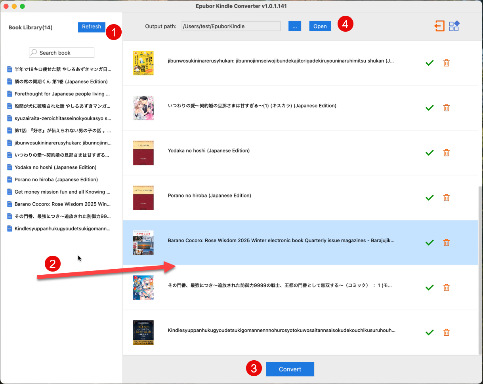Click the search magnifier icon in the library
Image resolution: width=483 pixels, height=384 pixels.
click(34, 53)
